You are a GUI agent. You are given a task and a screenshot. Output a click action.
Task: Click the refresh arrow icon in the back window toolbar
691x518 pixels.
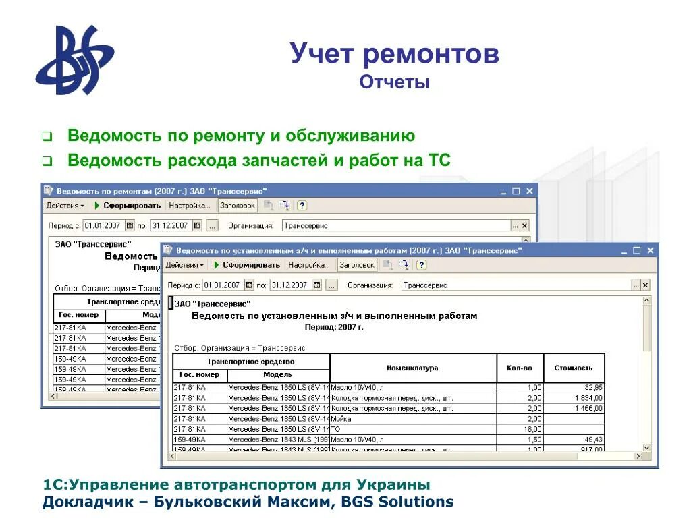(x=285, y=205)
